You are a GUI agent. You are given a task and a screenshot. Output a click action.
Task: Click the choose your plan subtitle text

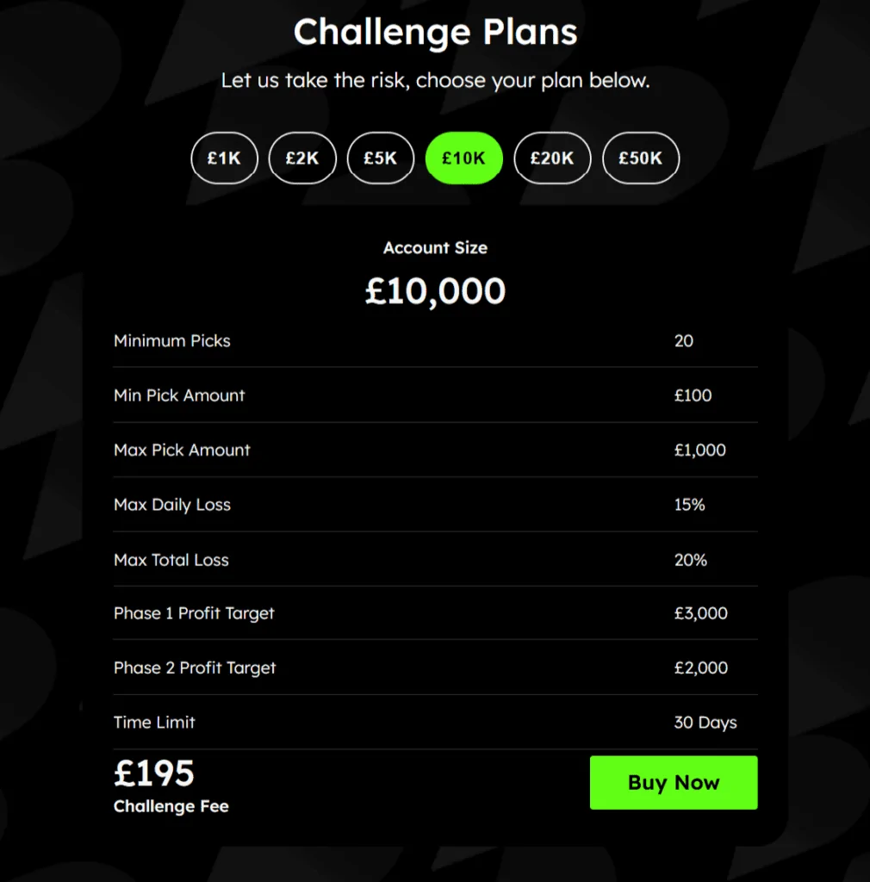coord(435,80)
